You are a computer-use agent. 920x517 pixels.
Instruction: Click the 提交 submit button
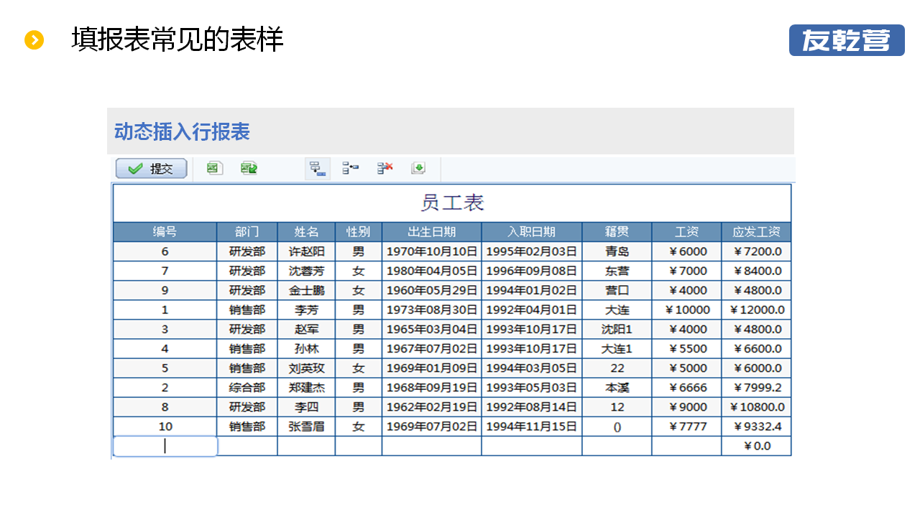click(x=152, y=169)
